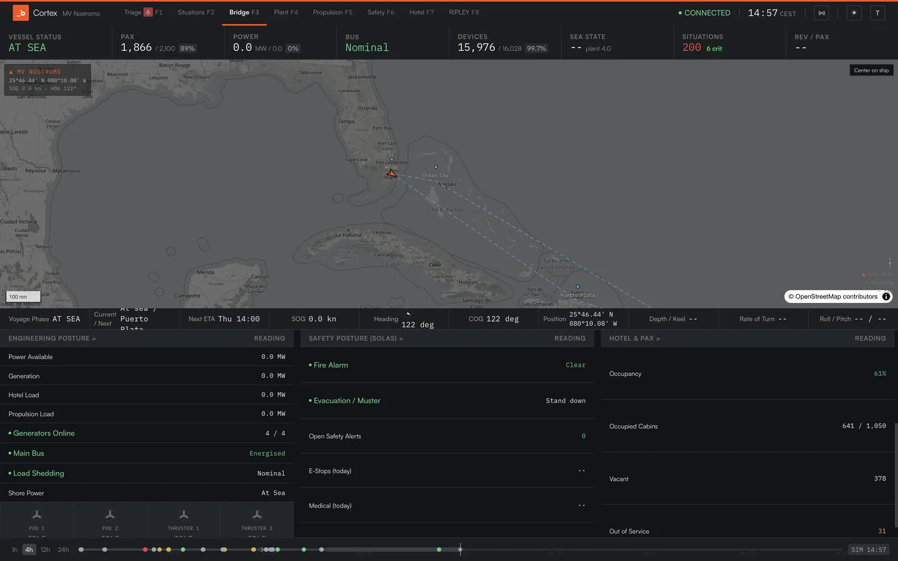Open the broadcast signal icon button

(x=822, y=12)
